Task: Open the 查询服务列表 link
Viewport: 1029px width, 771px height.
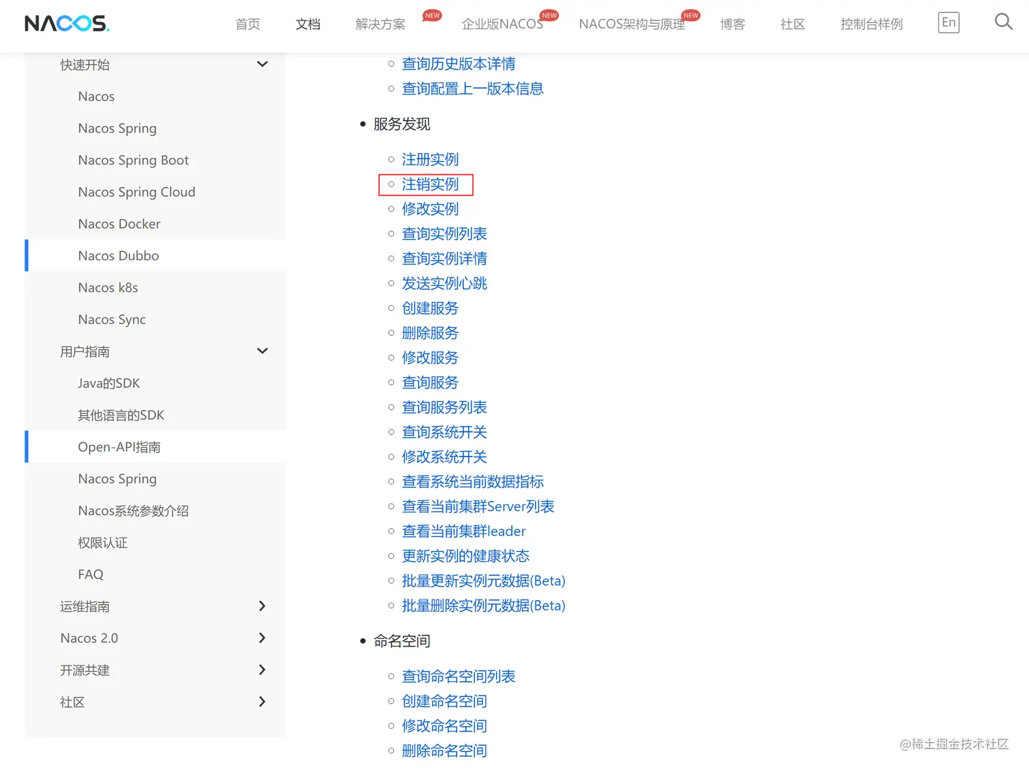Action: (444, 407)
